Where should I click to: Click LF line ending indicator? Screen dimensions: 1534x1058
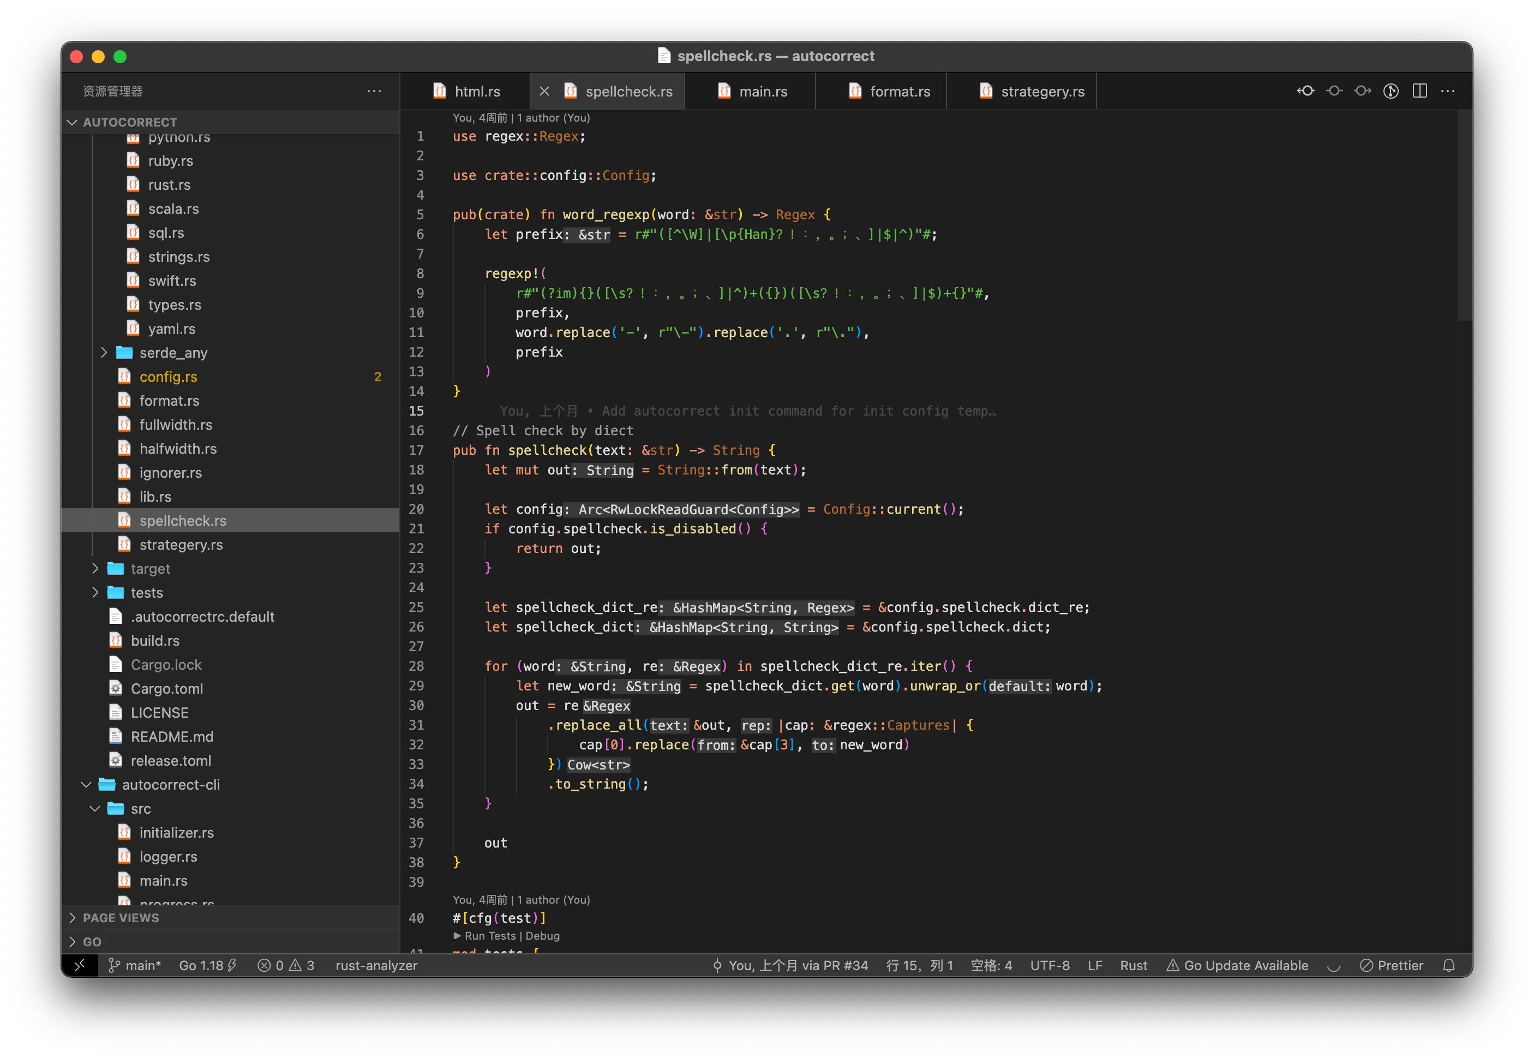[x=1095, y=965]
